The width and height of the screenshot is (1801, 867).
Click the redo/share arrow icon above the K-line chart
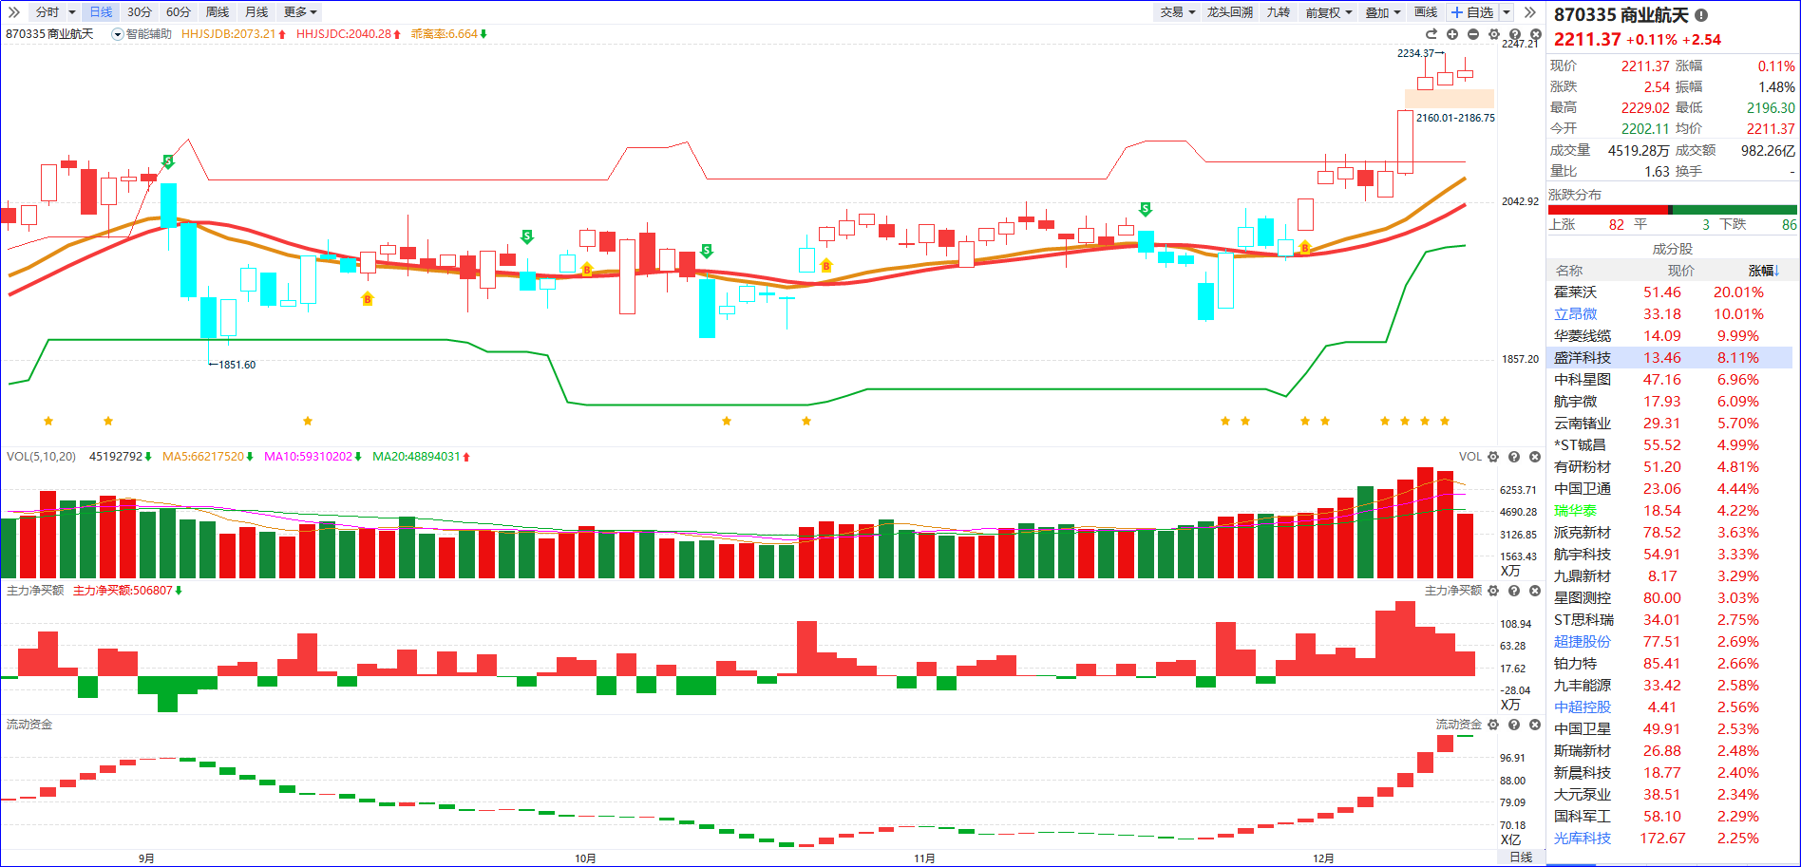pos(1431,34)
